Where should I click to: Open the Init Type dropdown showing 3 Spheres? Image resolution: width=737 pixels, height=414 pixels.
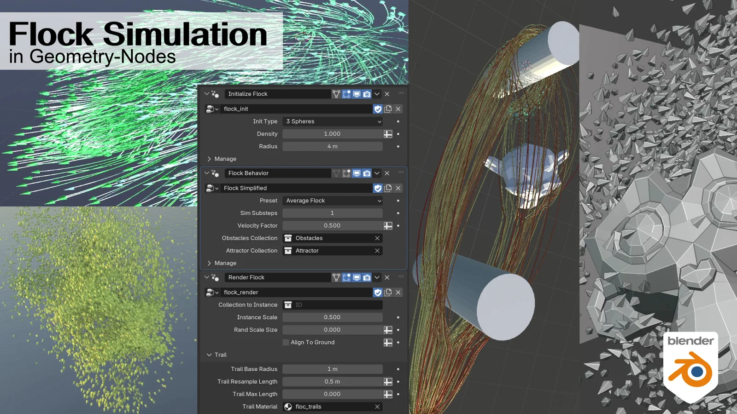click(333, 121)
